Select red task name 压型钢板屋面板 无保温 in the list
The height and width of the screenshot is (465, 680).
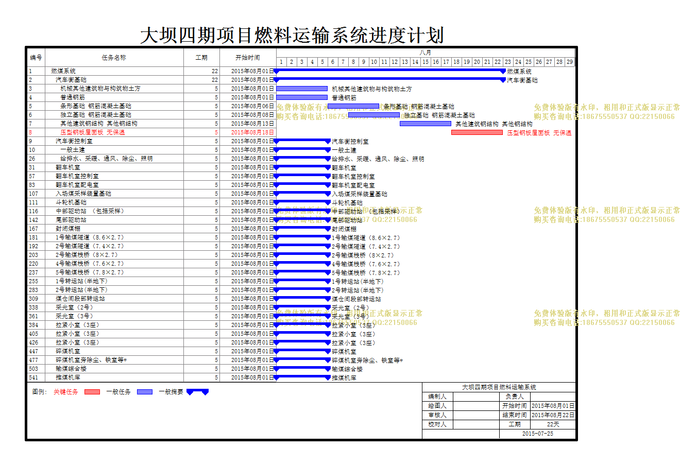[x=93, y=132]
